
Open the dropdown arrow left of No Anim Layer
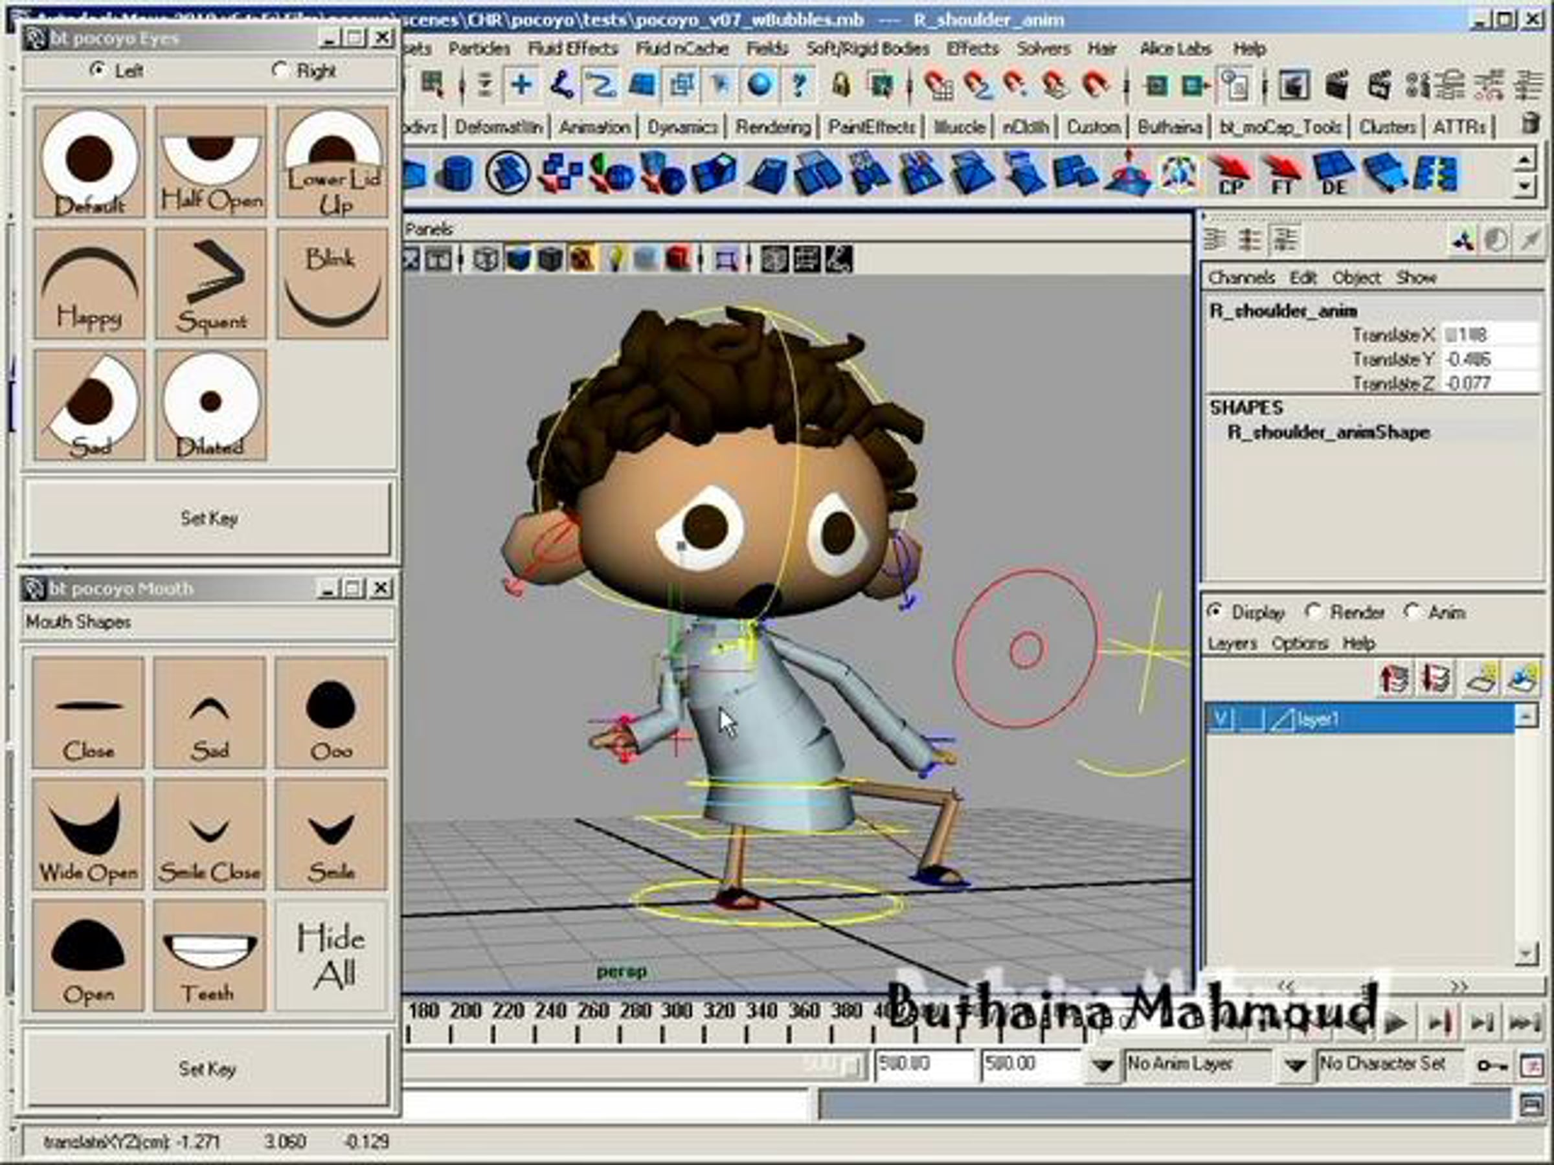point(1102,1065)
